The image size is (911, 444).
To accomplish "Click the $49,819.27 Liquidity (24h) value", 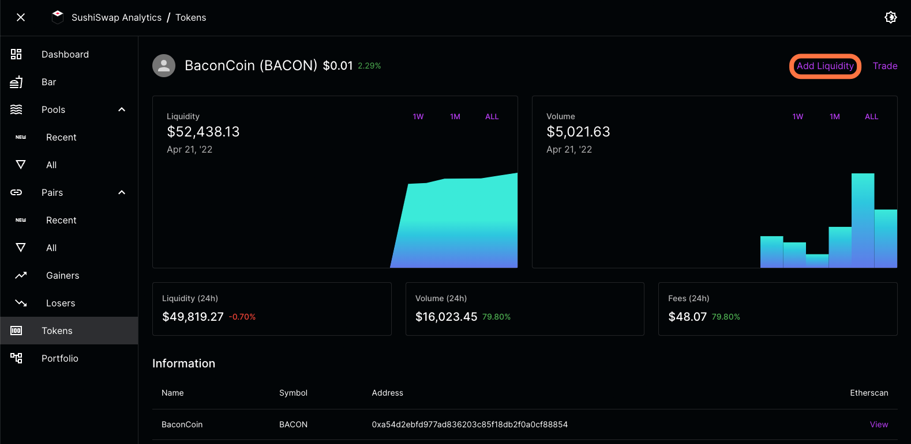I will click(x=193, y=317).
